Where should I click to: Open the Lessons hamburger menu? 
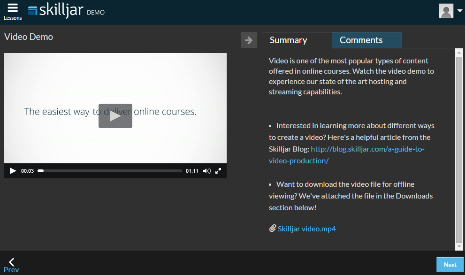[13, 11]
